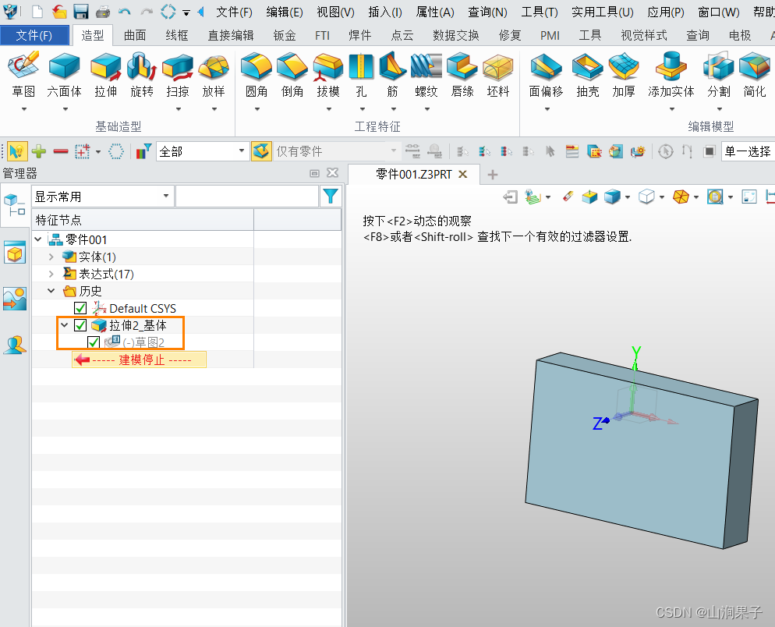The image size is (775, 627).
Task: Collapse the 零件001 root node
Action: [38, 239]
